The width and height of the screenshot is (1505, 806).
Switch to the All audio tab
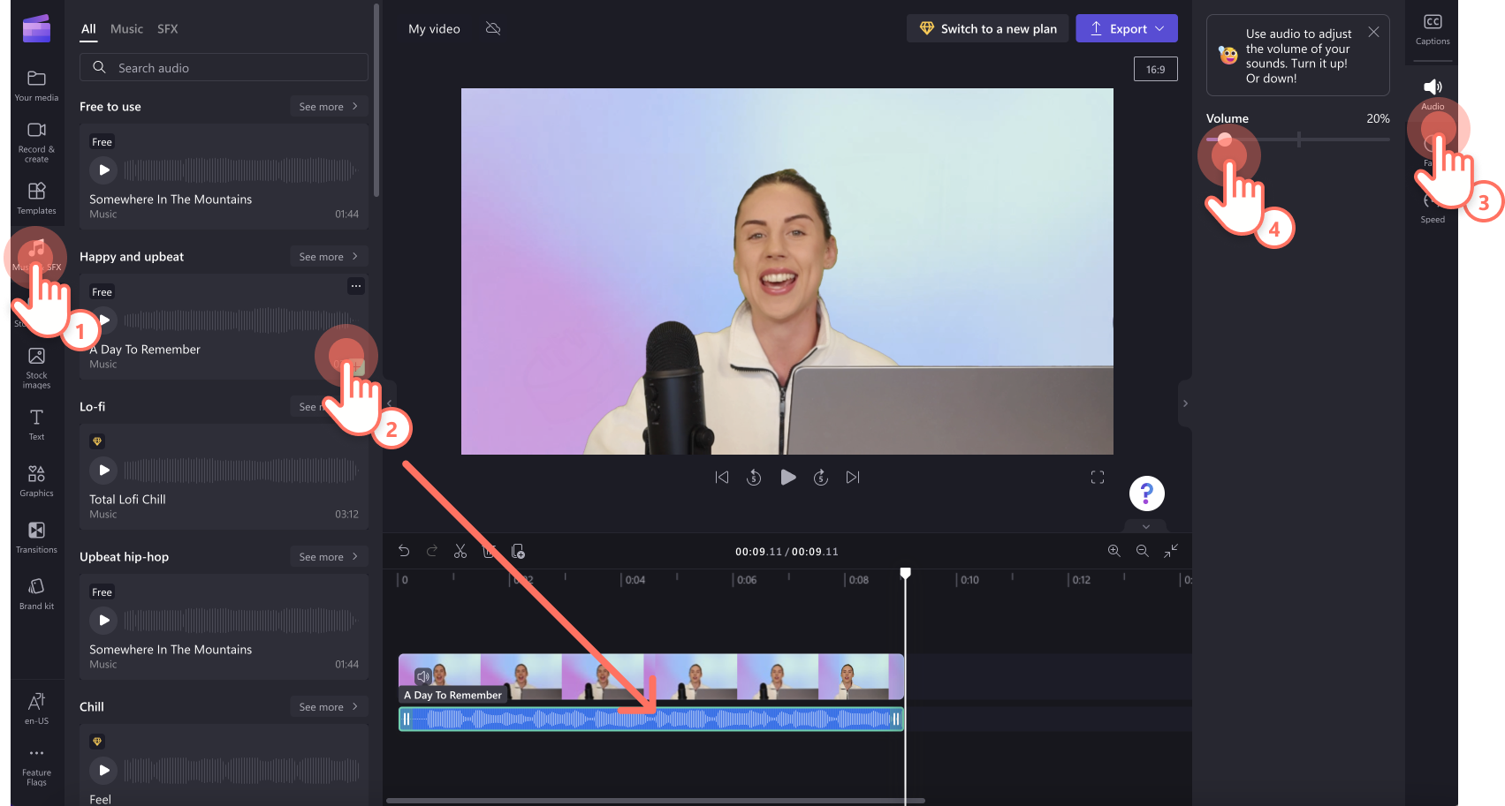point(88,29)
